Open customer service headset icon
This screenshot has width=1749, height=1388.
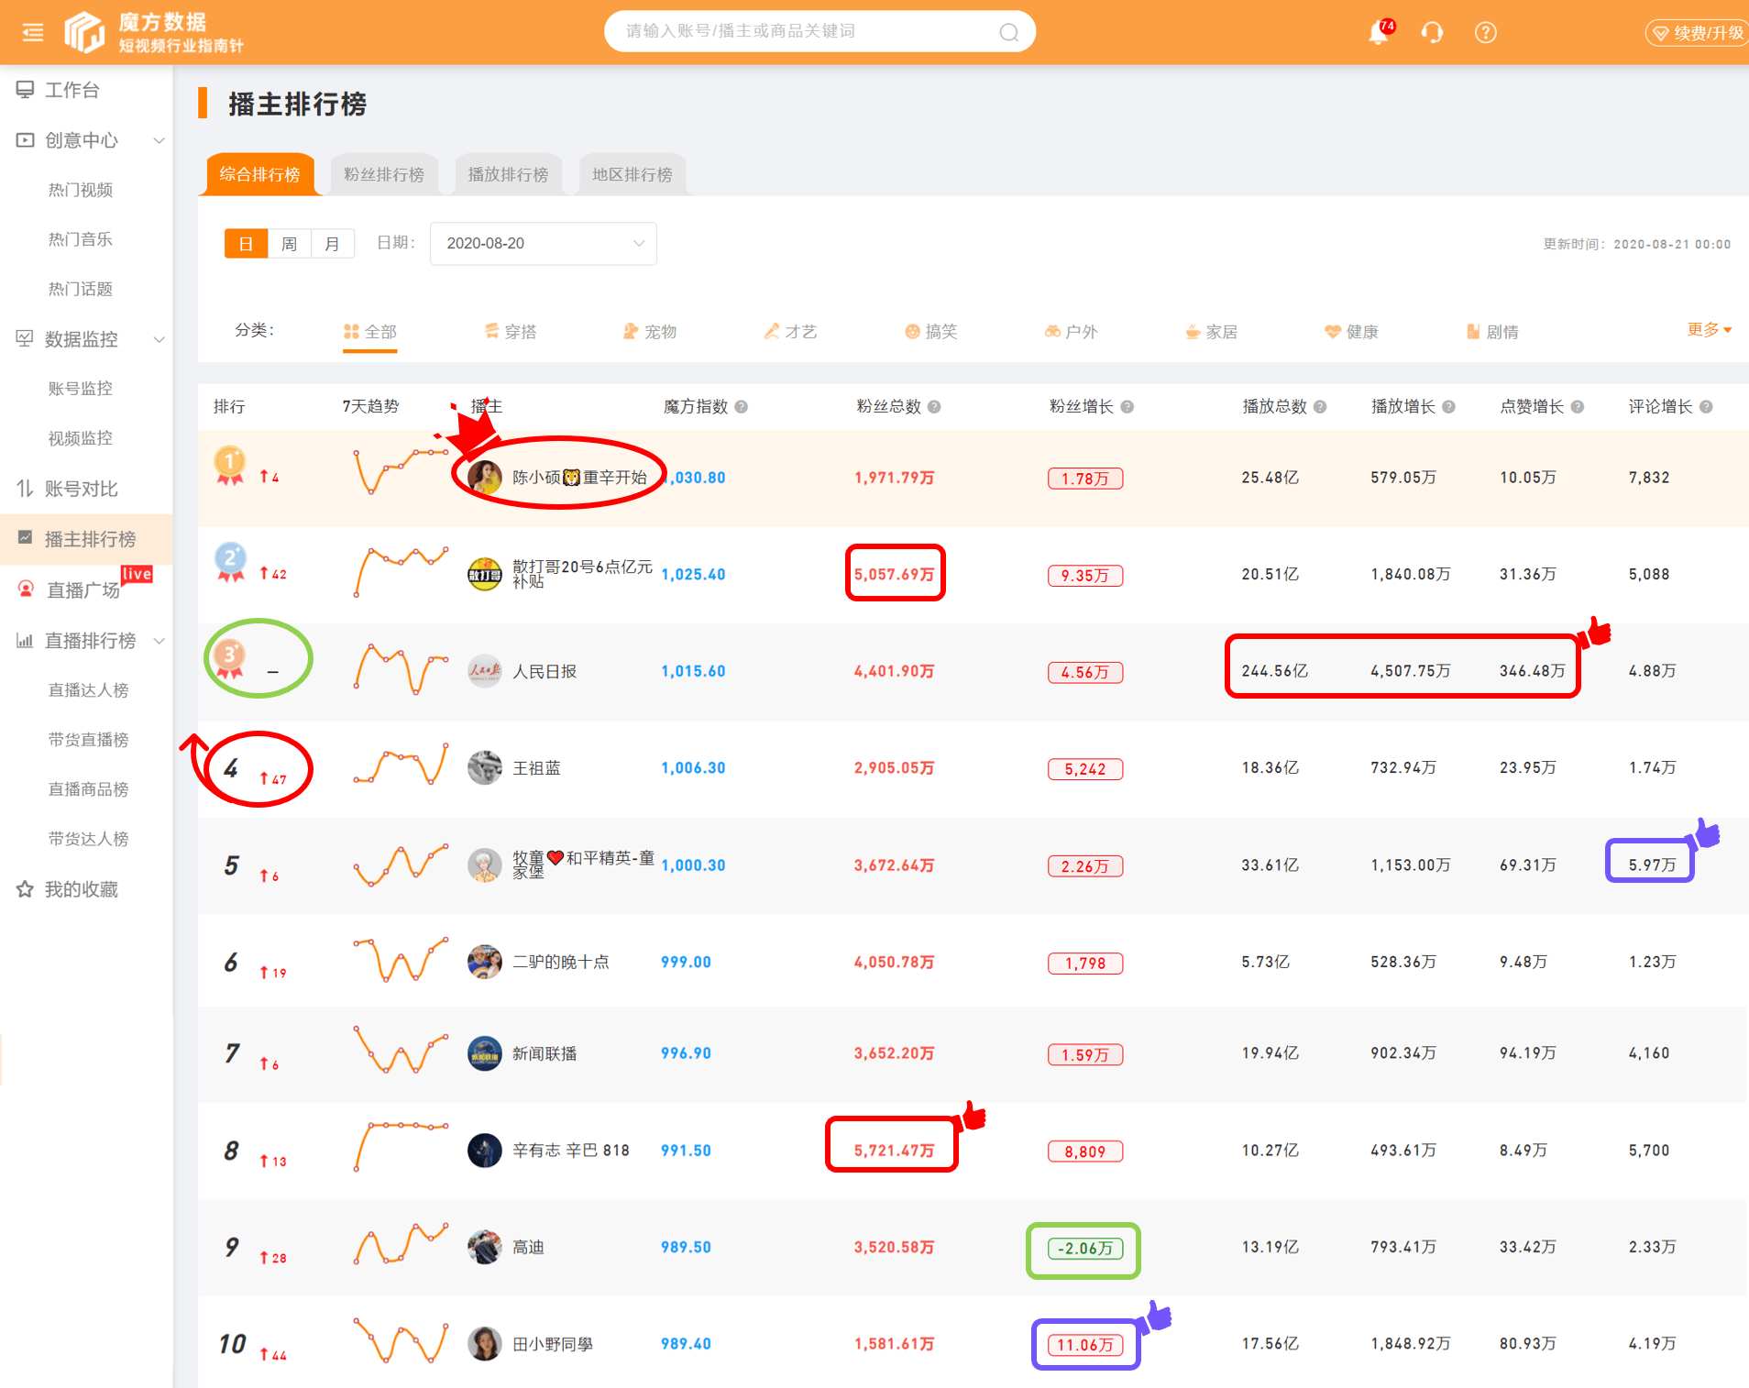pos(1432,33)
